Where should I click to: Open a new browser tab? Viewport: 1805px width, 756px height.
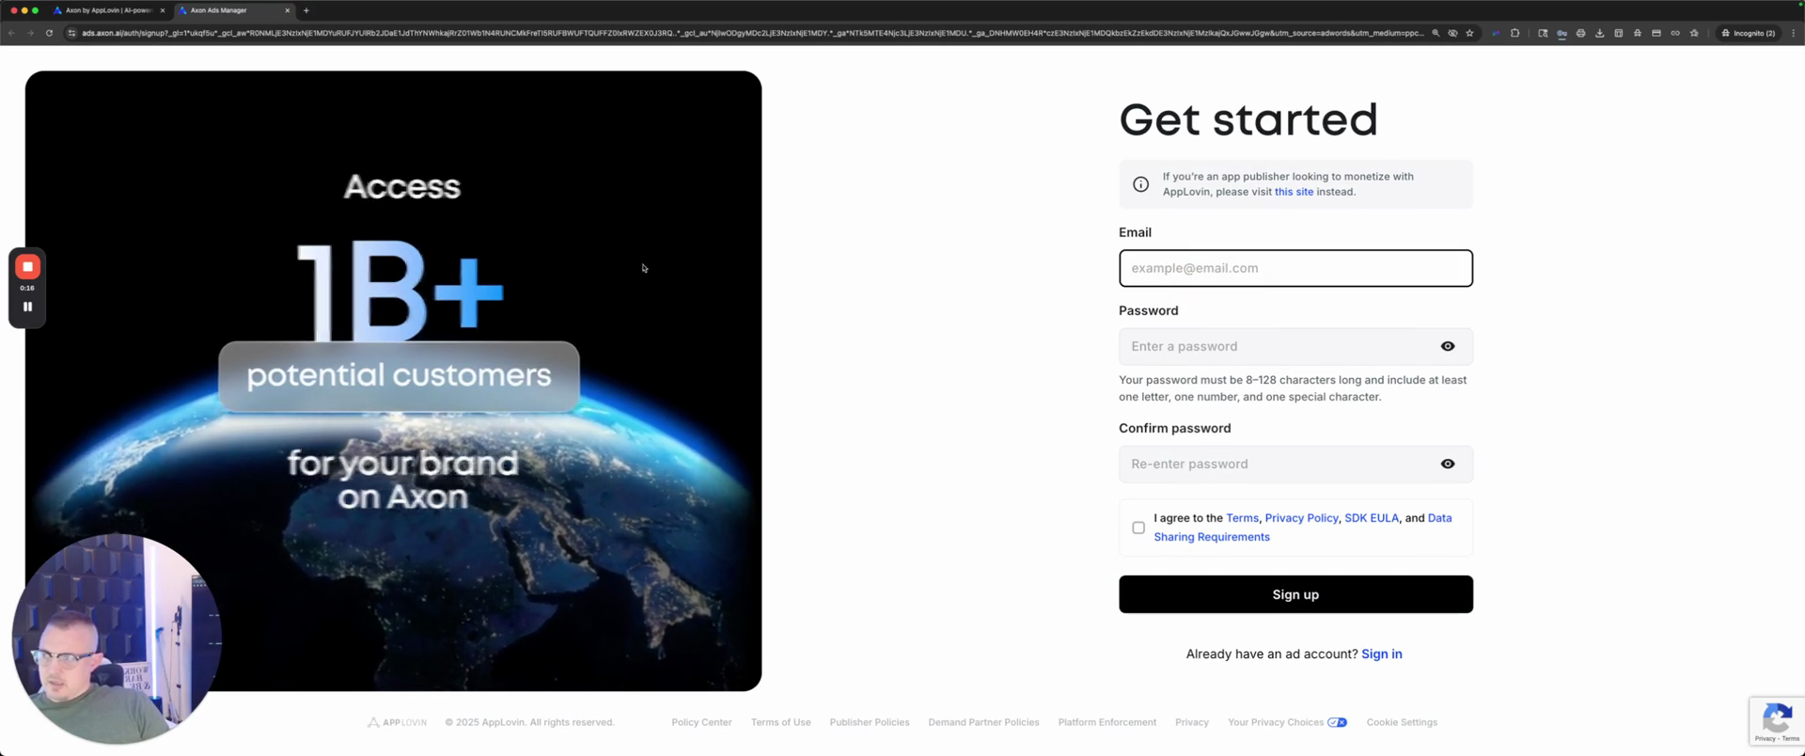306,10
